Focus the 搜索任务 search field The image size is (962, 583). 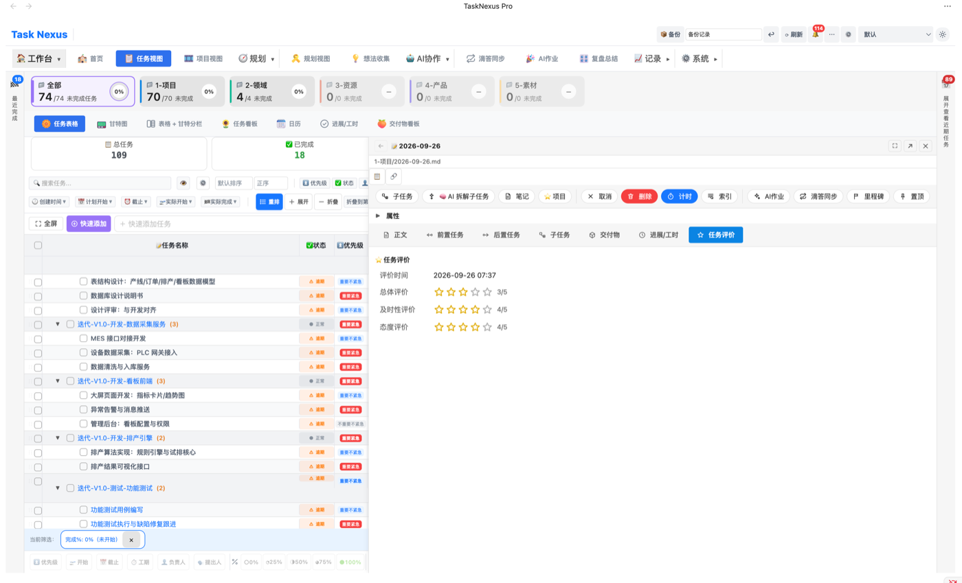[x=100, y=183]
